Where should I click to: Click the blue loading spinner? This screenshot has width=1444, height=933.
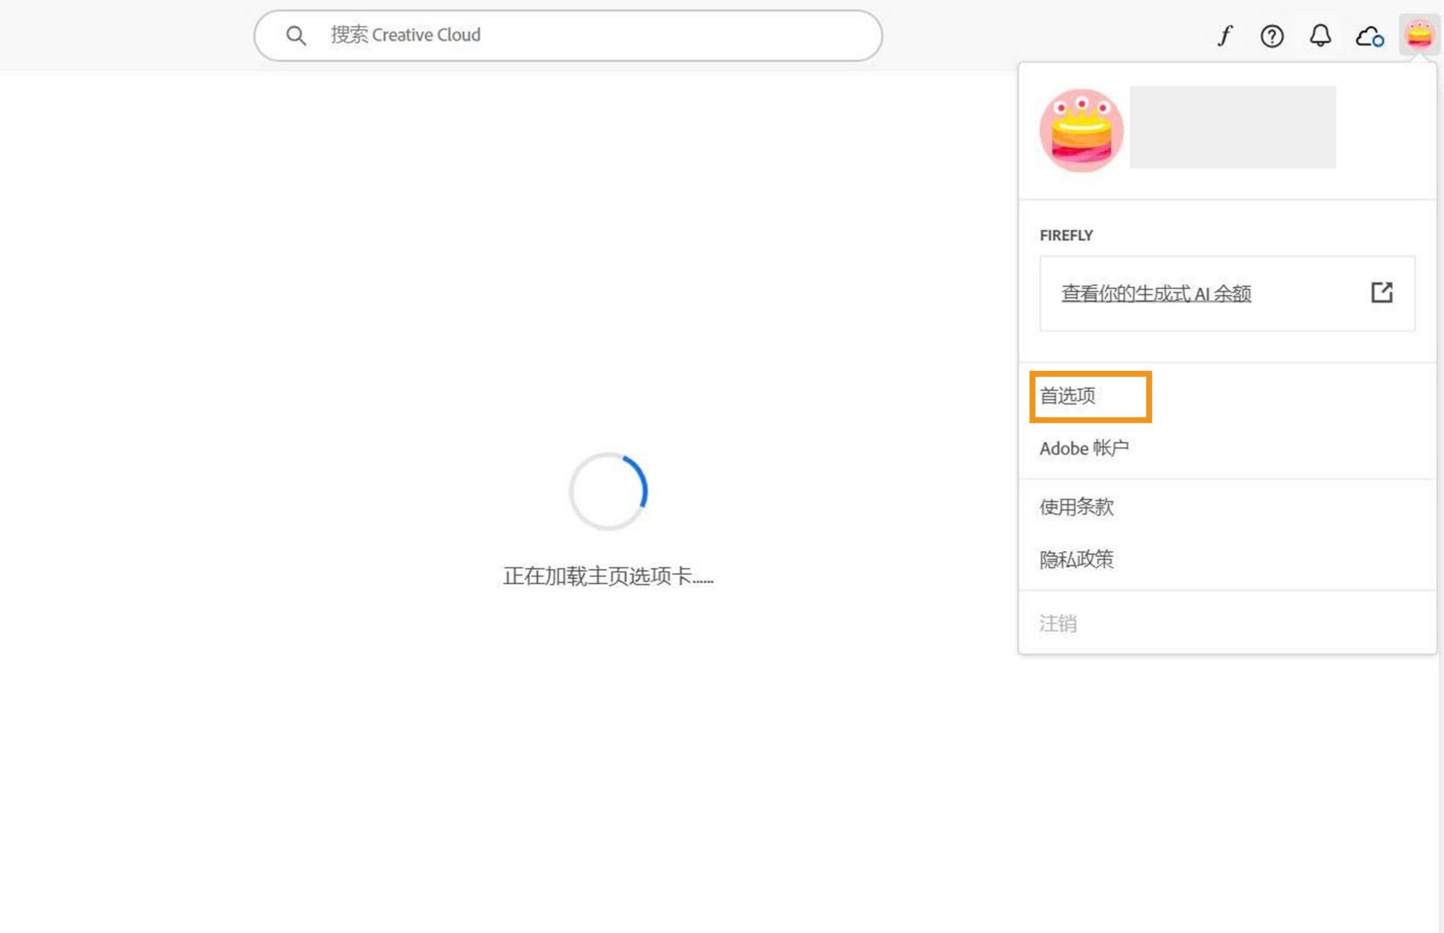(x=608, y=491)
